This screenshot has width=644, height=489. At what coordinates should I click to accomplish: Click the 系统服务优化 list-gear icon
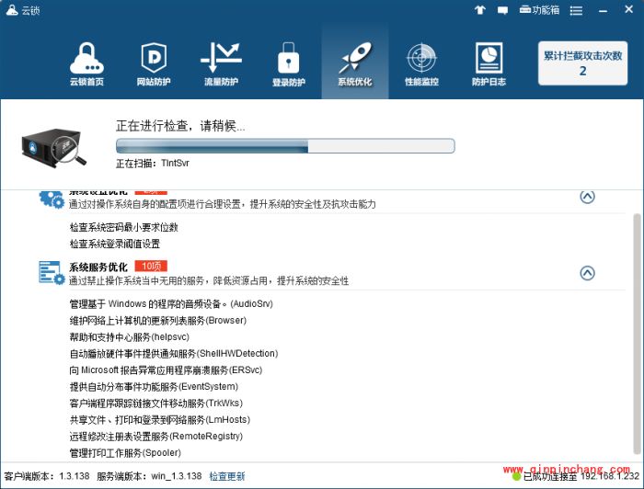point(52,272)
